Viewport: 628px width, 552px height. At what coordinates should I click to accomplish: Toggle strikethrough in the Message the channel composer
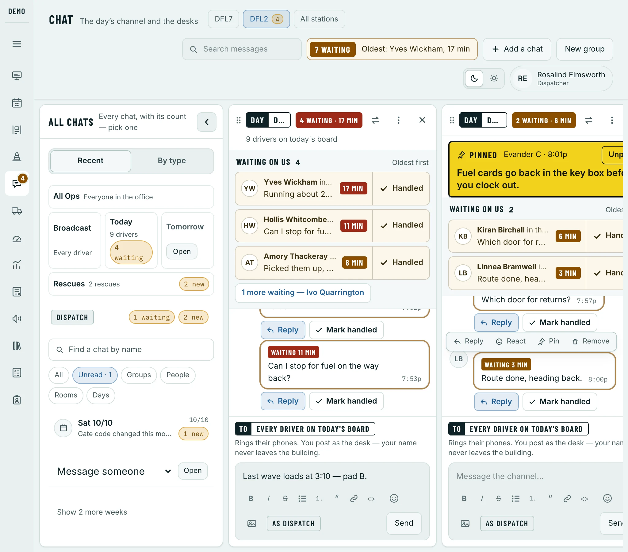click(x=498, y=498)
